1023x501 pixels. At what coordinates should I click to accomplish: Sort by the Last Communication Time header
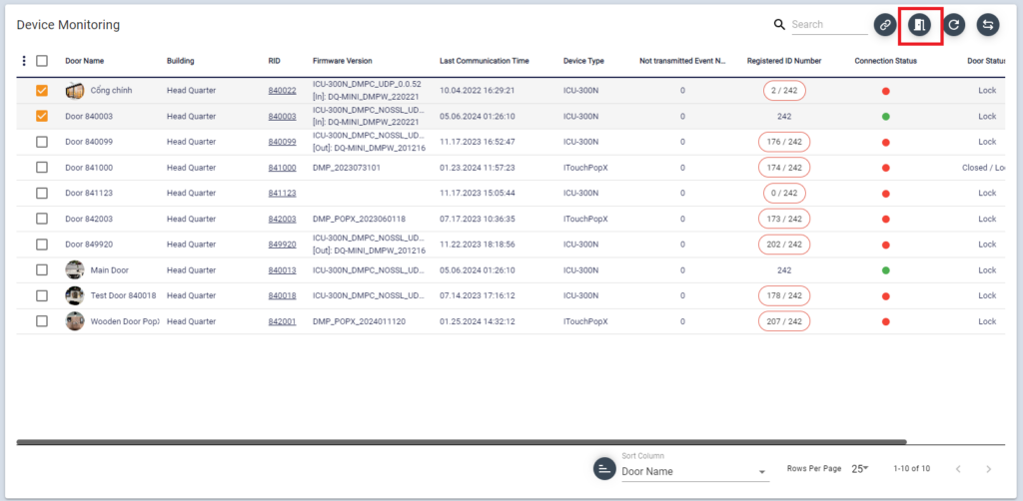coord(484,61)
